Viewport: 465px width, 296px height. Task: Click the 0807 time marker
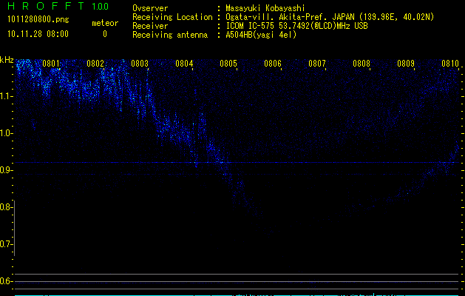coord(317,64)
